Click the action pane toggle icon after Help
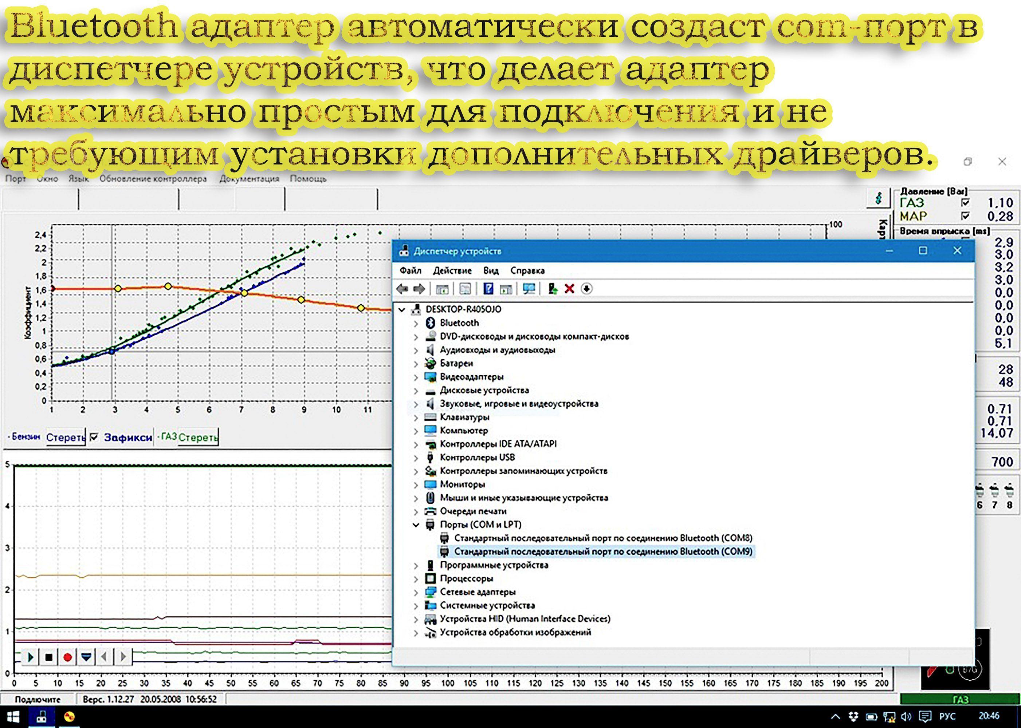Image resolution: width=1021 pixels, height=728 pixels. click(506, 289)
